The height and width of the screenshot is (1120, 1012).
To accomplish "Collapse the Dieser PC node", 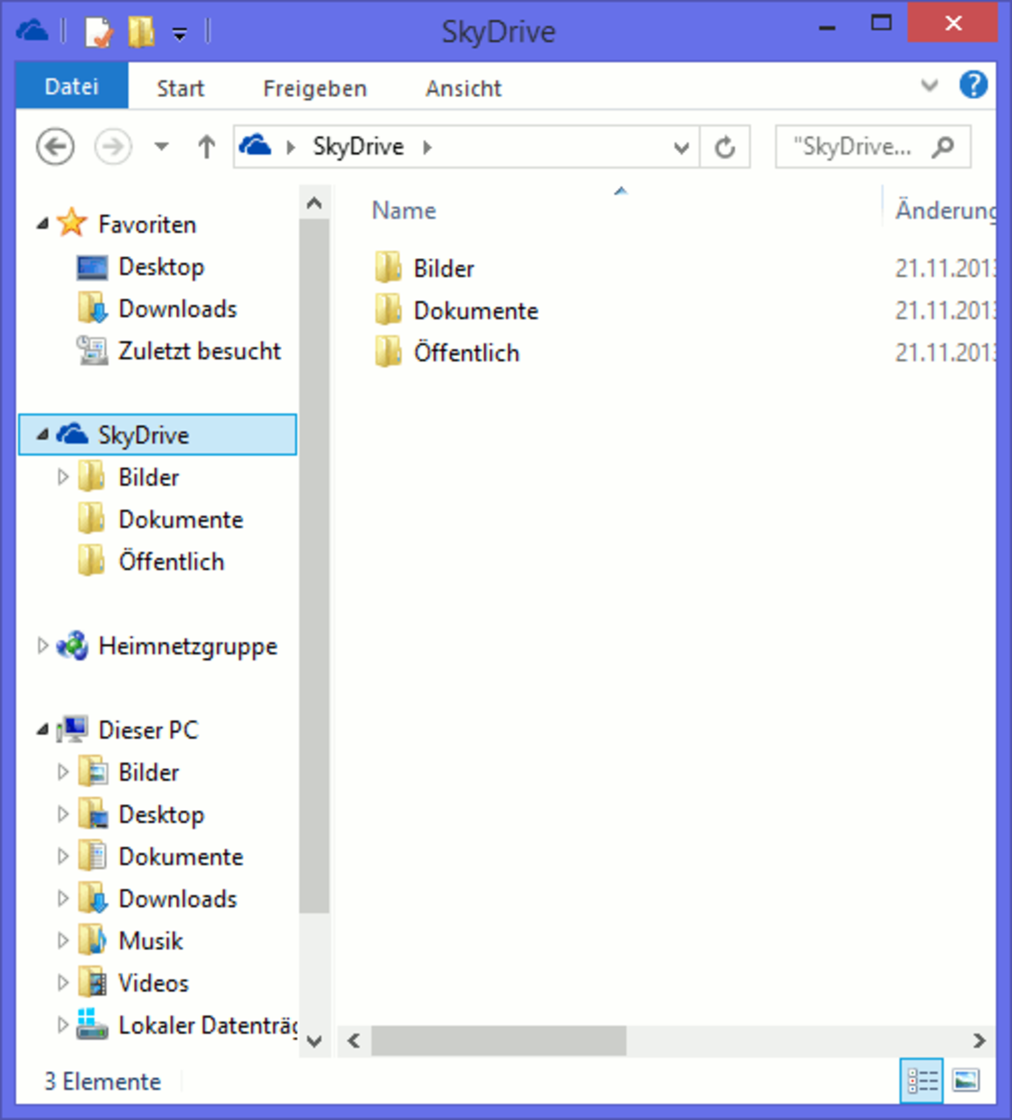I will (x=42, y=730).
